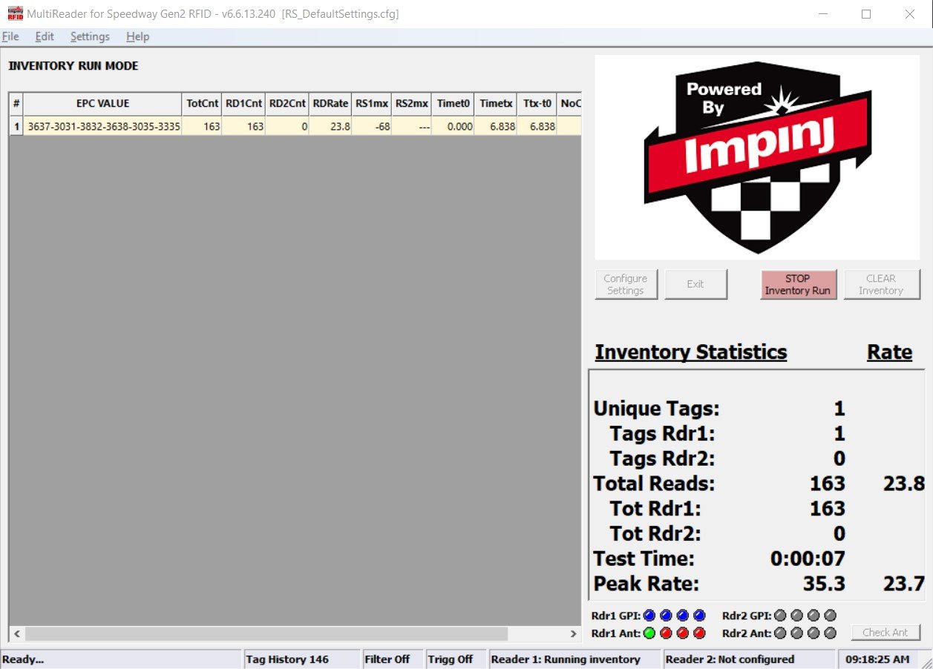Open the Edit menu
933x669 pixels.
click(x=45, y=36)
